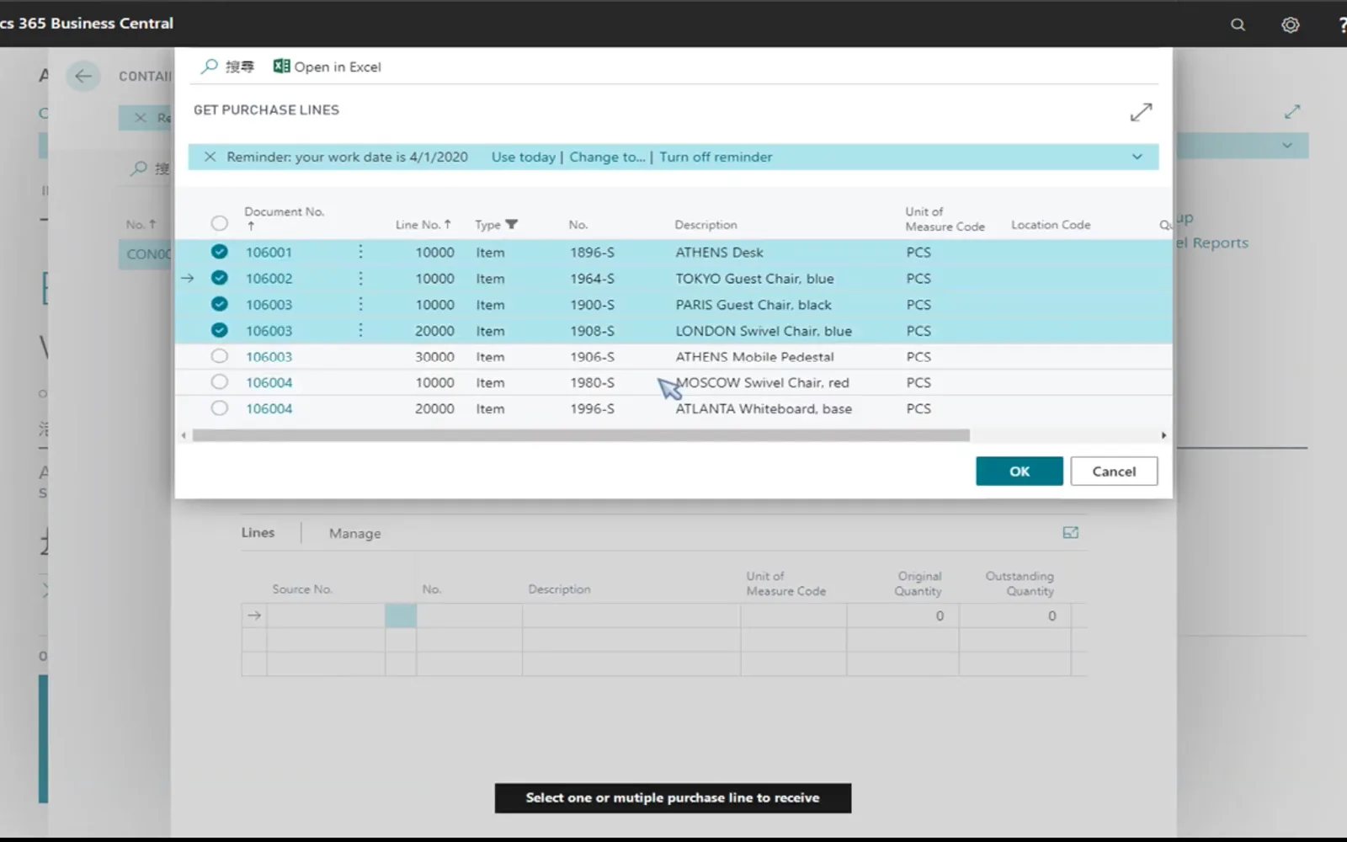This screenshot has width=1347, height=842.
Task: Open the Unit of Measure Code column header
Action: [945, 219]
